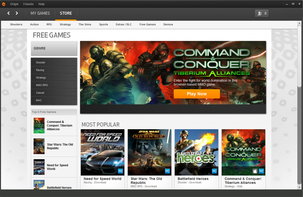
Task: Click Battlefield Heroes card title
Action: [x=193, y=179]
